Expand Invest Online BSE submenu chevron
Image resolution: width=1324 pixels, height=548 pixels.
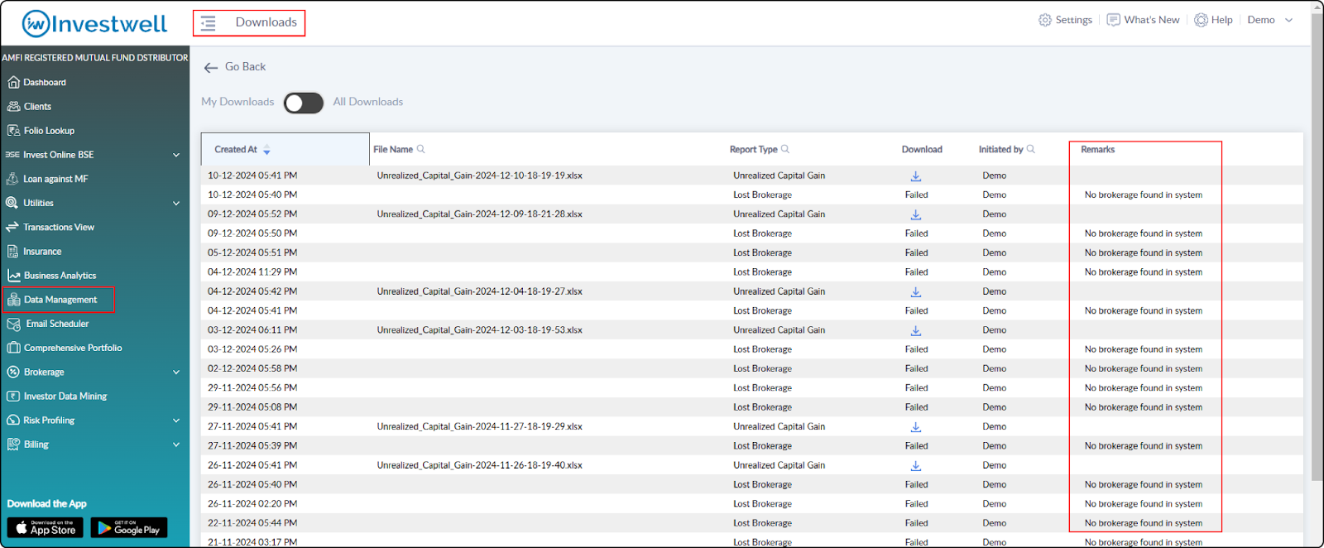click(x=176, y=155)
